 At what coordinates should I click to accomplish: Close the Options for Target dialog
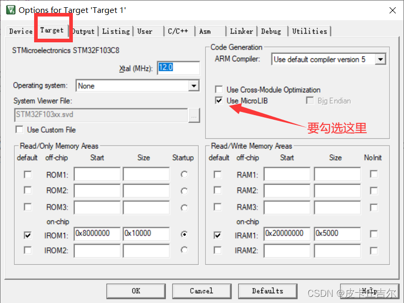tap(393, 10)
